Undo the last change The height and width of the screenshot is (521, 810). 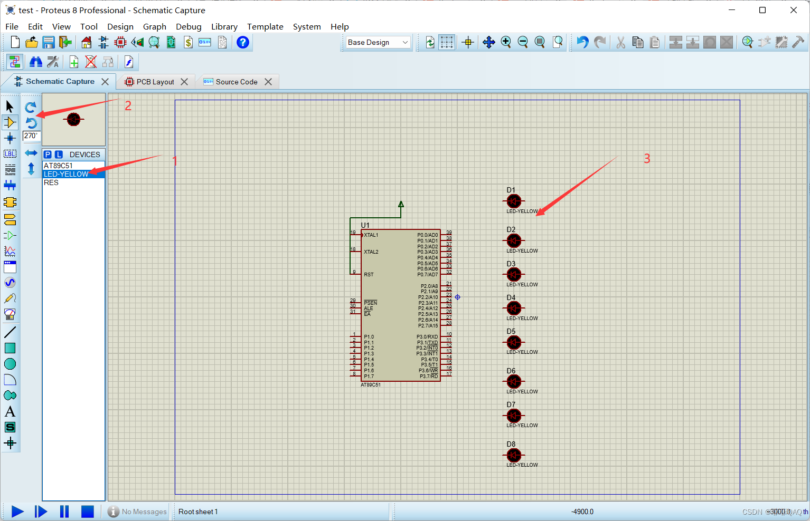click(x=582, y=42)
